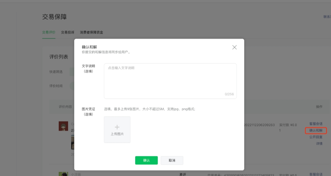This screenshot has height=176, width=331.
Task: Open the 消费者保障资金 tab
Action: [91, 32]
